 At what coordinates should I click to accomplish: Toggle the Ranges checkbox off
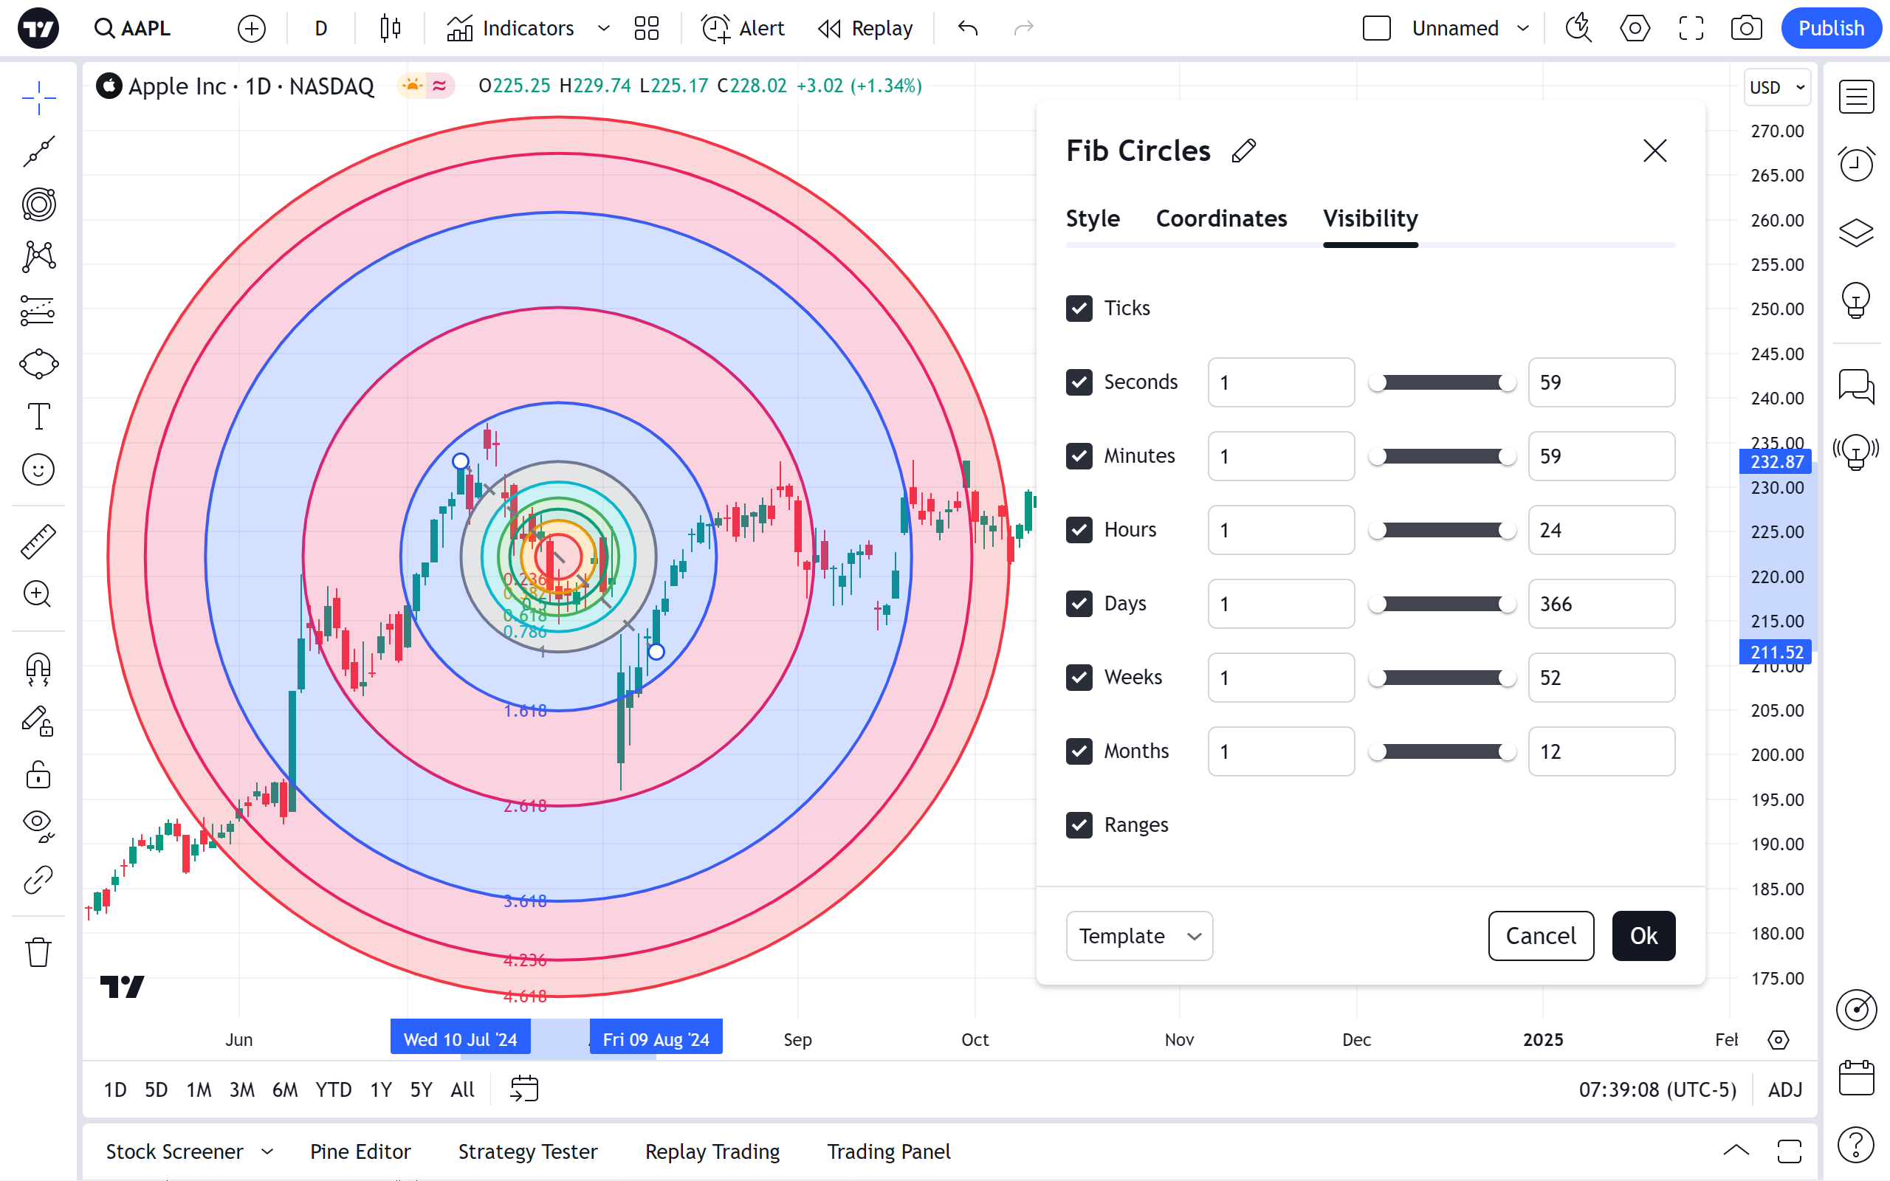coord(1079,824)
